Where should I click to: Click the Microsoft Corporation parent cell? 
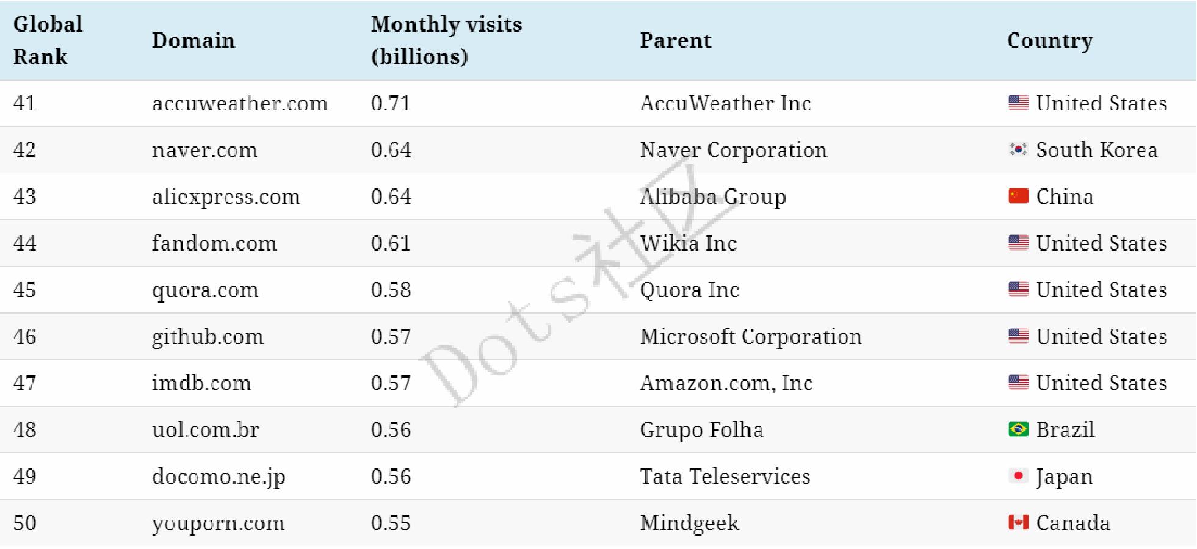click(x=750, y=337)
